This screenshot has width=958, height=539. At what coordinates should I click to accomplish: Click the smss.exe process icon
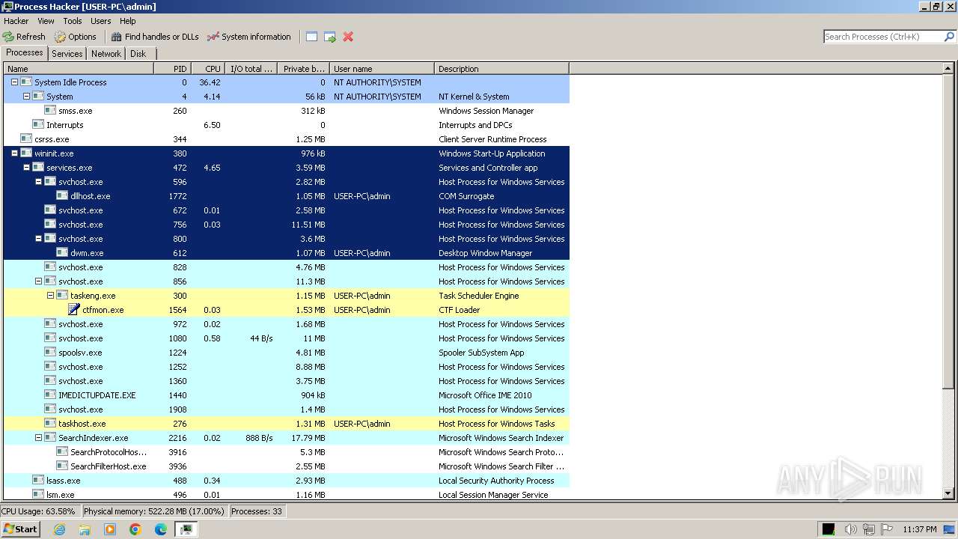coord(50,110)
